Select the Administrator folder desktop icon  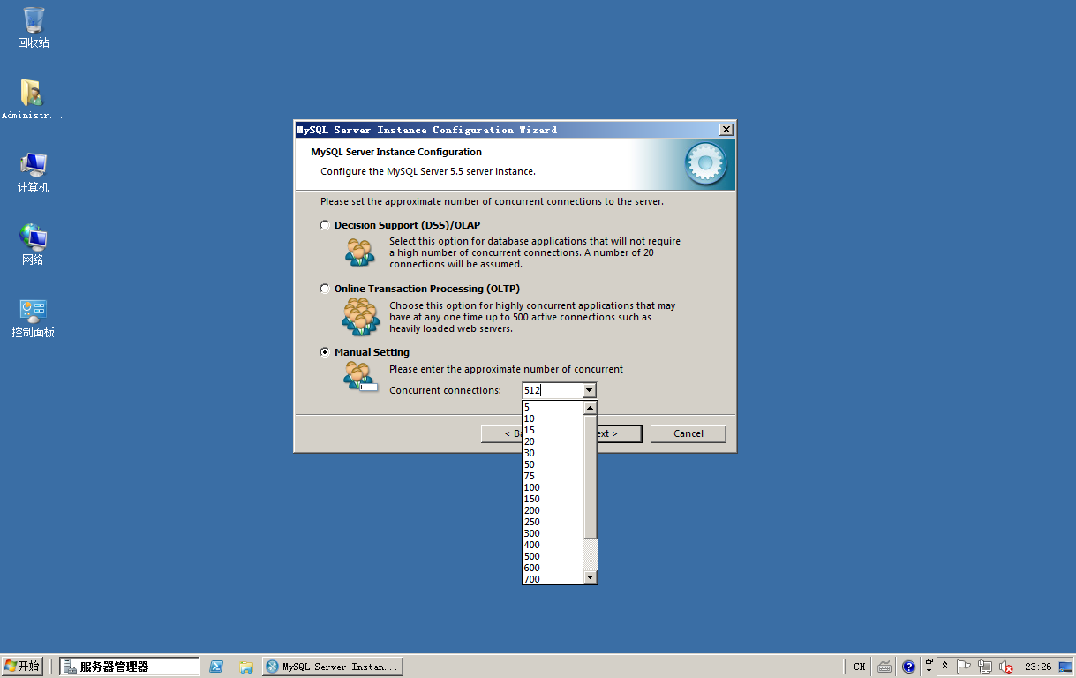click(33, 99)
